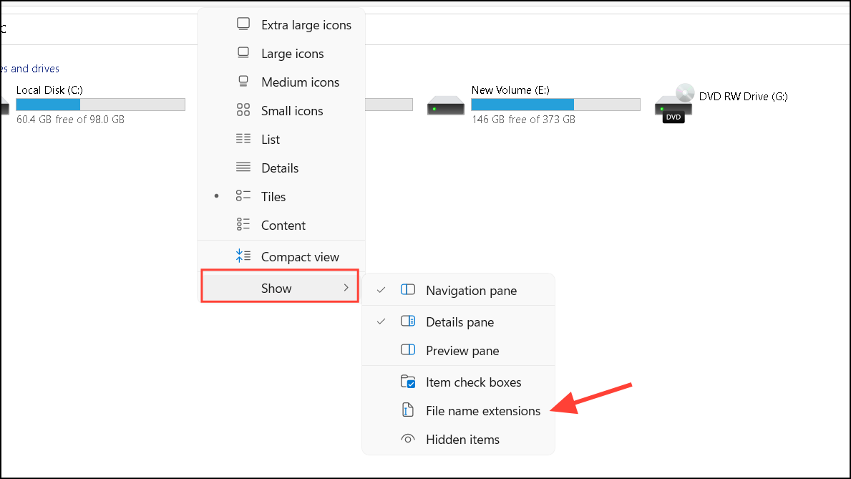The image size is (851, 479).
Task: Switch to Large icons view
Action: (x=292, y=53)
